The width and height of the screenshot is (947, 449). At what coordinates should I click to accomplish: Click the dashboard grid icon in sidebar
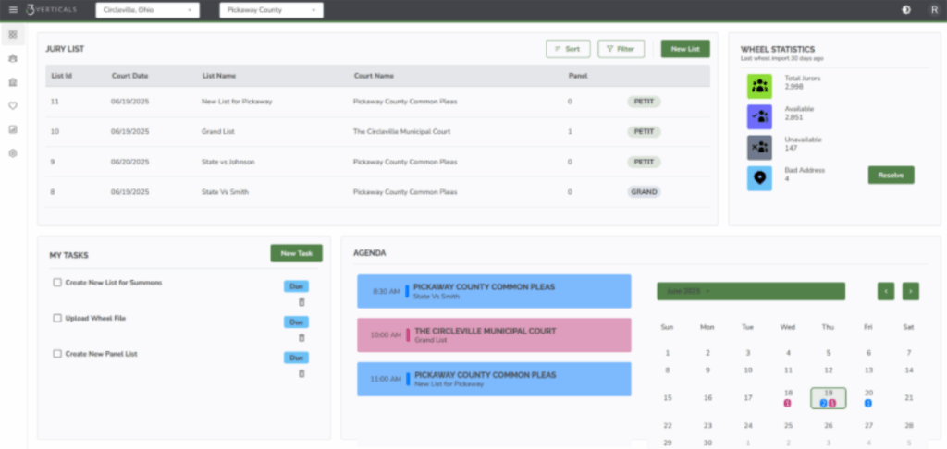pos(13,34)
